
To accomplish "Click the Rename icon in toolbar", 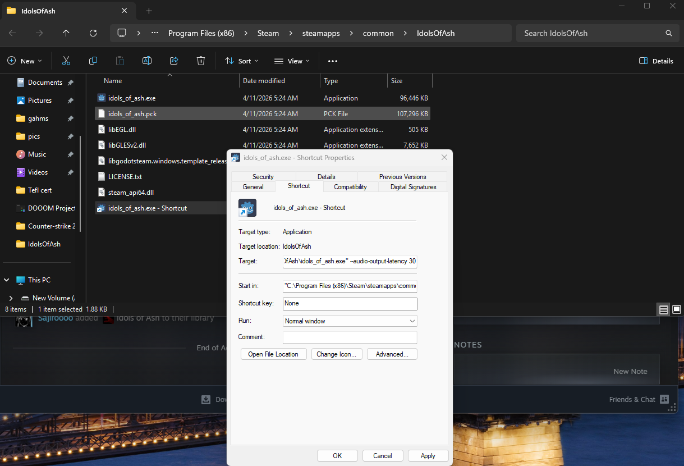I will [147, 61].
